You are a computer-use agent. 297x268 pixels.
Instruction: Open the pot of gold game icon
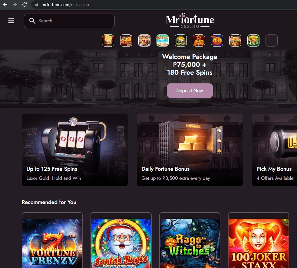(x=181, y=40)
